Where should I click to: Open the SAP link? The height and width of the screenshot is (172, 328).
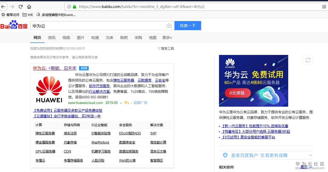(x=153, y=133)
